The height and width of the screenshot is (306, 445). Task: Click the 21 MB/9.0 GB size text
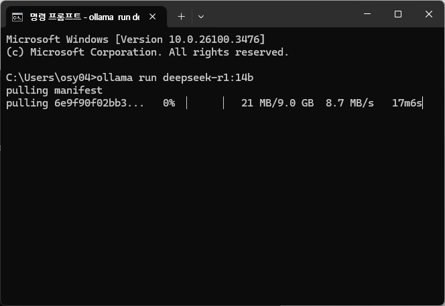pyautogui.click(x=277, y=103)
